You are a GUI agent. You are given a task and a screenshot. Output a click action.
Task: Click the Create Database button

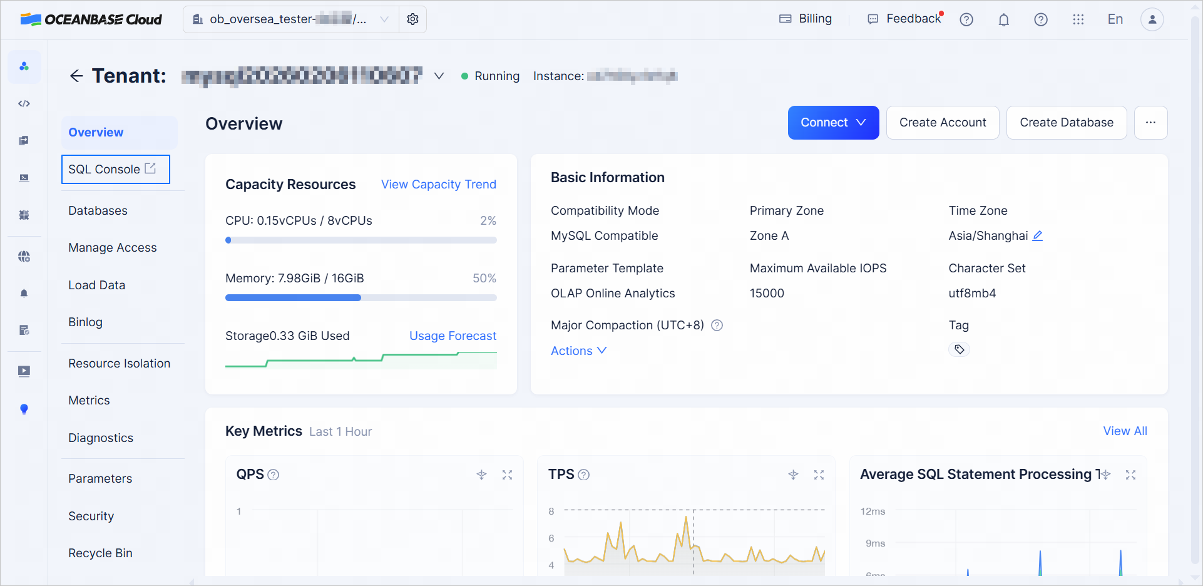tap(1066, 123)
